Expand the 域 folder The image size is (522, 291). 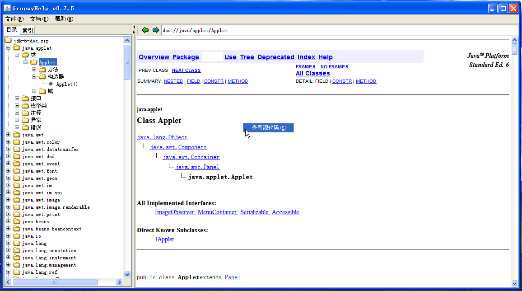34,91
